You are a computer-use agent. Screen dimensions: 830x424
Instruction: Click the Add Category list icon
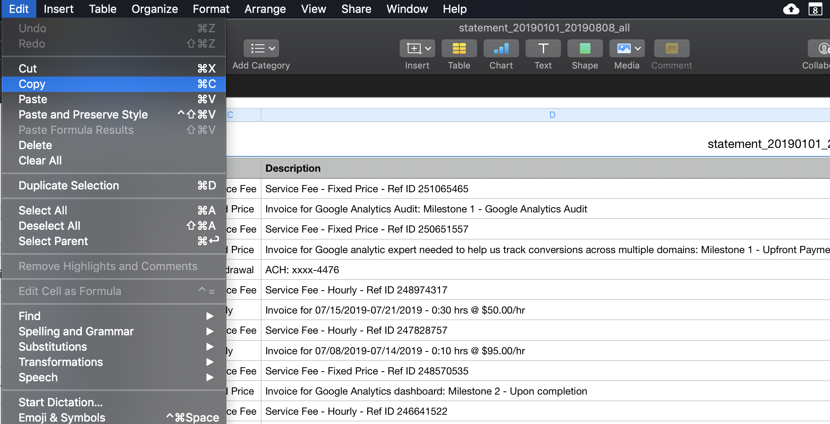261,49
